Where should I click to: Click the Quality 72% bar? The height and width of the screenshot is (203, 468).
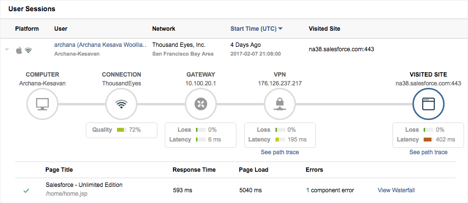tap(121, 130)
